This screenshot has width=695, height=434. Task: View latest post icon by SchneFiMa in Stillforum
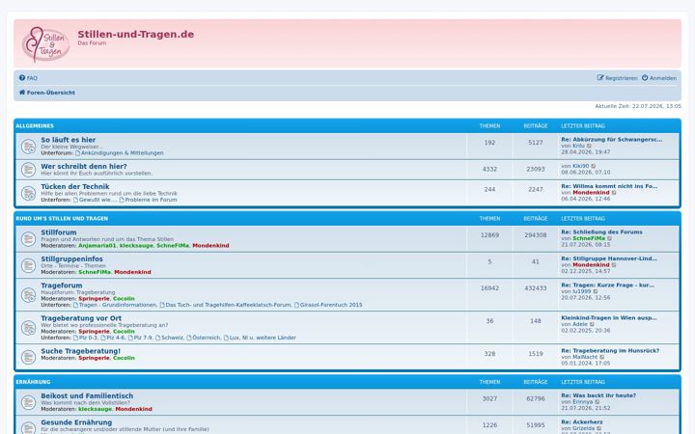(x=609, y=238)
